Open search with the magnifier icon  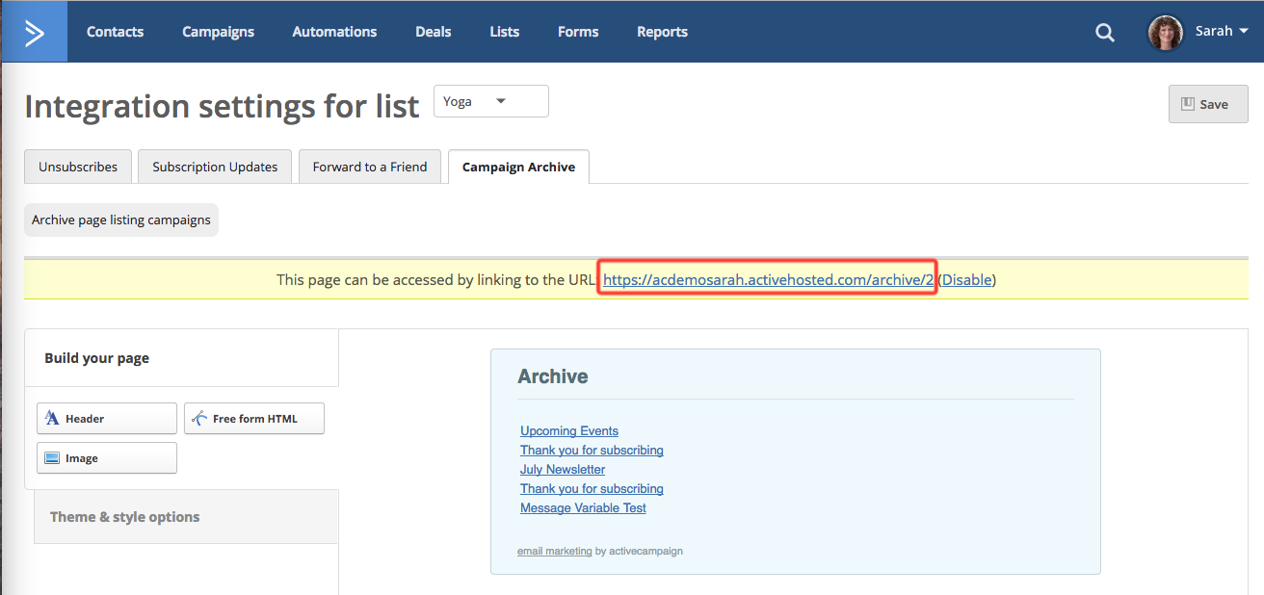(1104, 33)
